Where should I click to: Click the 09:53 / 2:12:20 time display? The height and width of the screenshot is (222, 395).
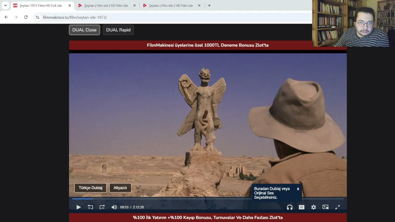tap(132, 207)
